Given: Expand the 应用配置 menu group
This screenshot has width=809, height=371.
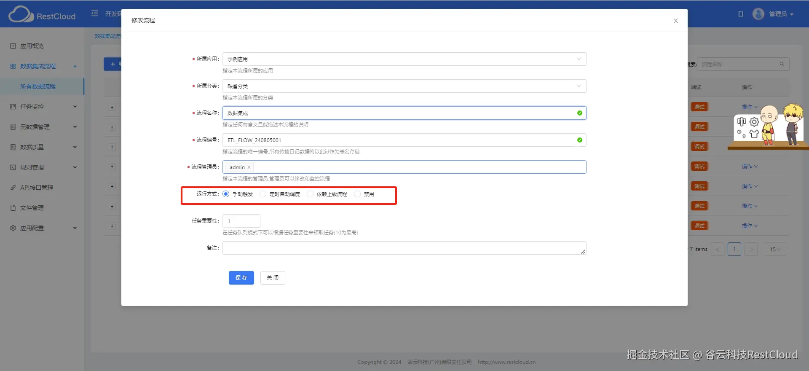Looking at the screenshot, I should [75, 228].
